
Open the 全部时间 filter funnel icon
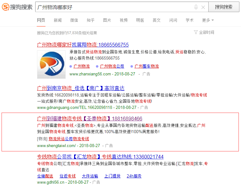point(196,32)
